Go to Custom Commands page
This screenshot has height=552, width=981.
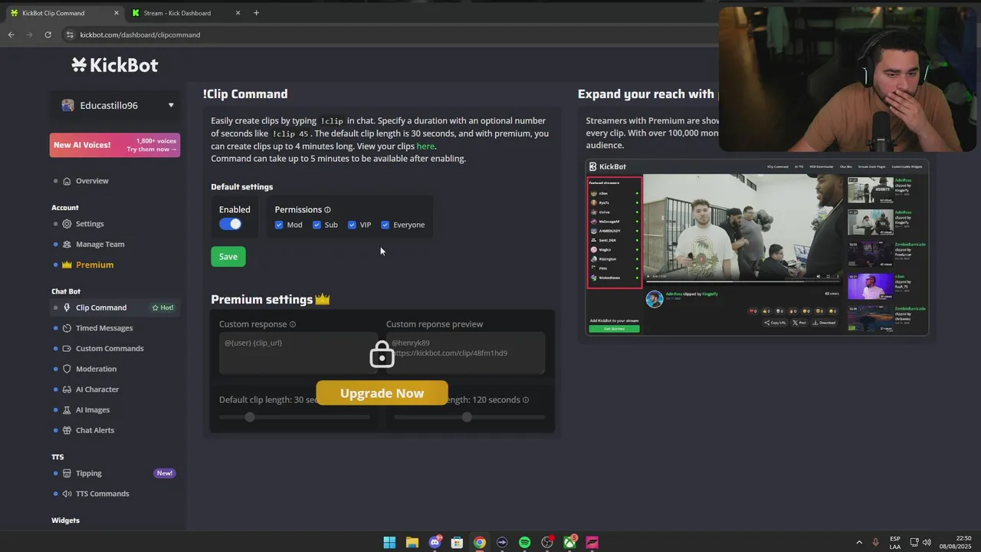110,349
